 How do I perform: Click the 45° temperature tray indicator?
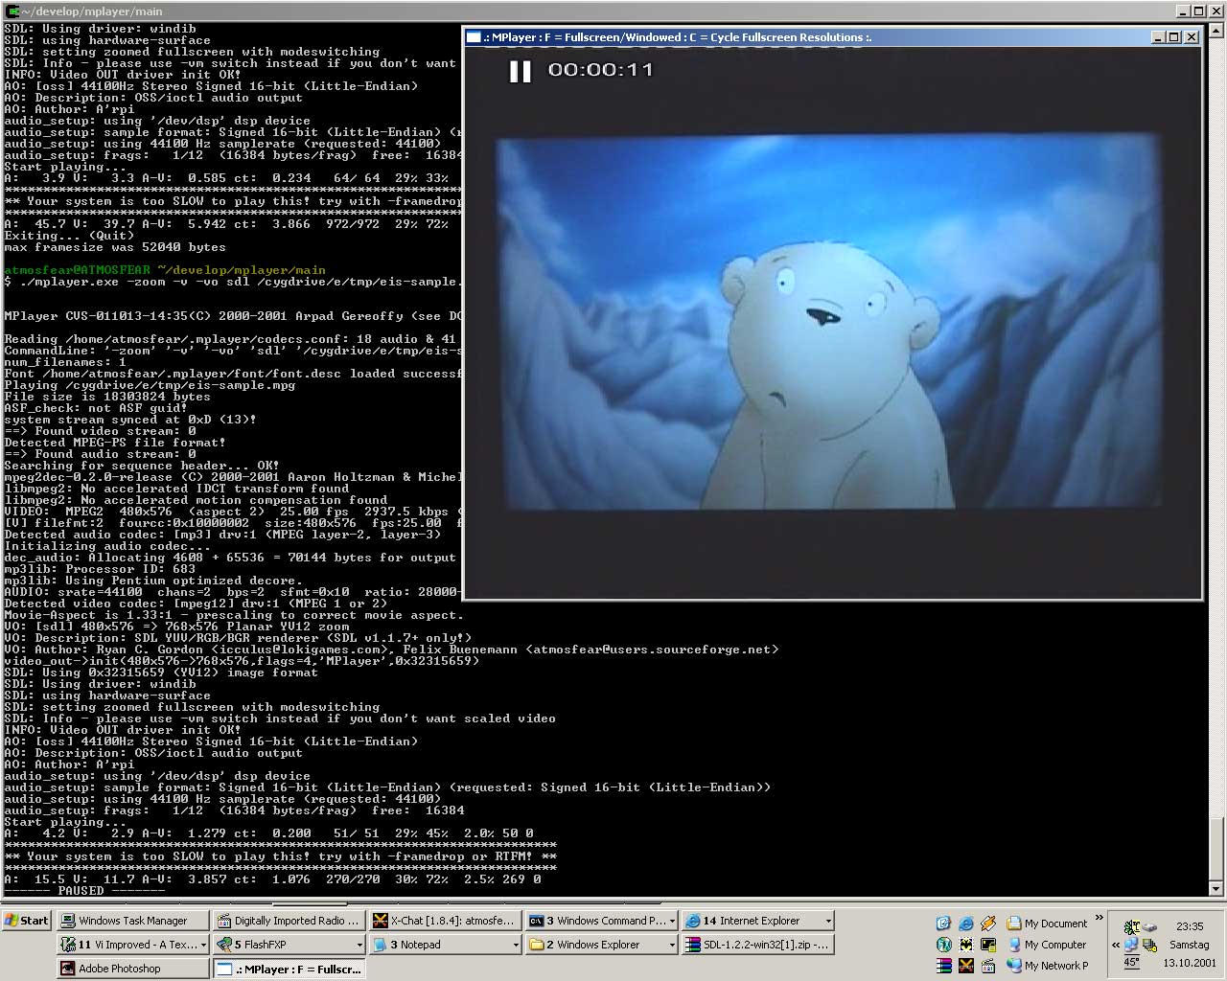click(1131, 963)
